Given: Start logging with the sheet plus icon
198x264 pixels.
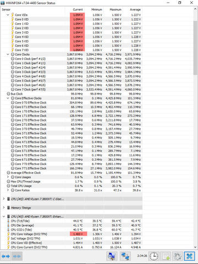Looking at the screenshot, I should pos(166,256).
